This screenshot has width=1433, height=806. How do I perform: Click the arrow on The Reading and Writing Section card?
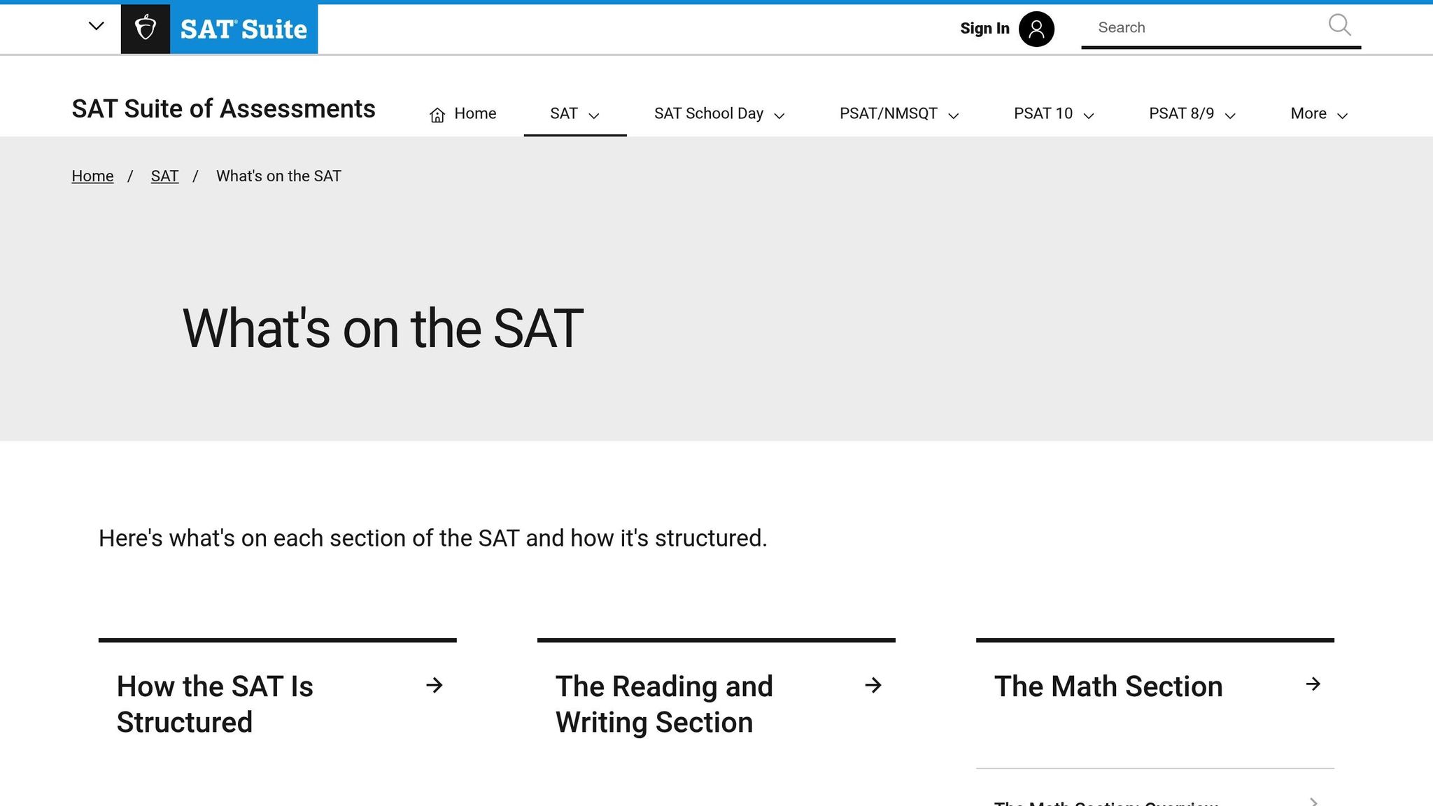click(x=874, y=686)
